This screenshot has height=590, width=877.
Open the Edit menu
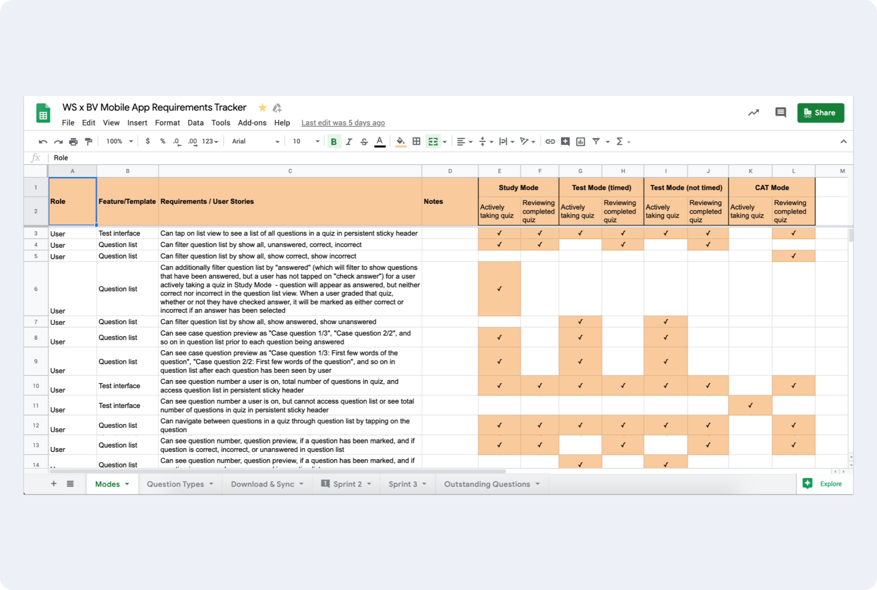[89, 123]
